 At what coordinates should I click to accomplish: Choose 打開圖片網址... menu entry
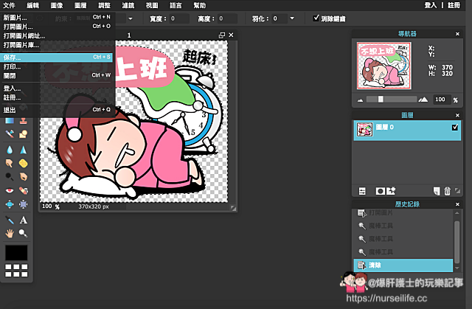coord(57,36)
